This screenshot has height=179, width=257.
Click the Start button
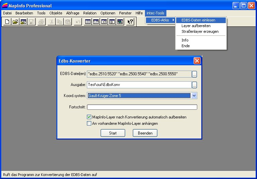tap(113, 133)
